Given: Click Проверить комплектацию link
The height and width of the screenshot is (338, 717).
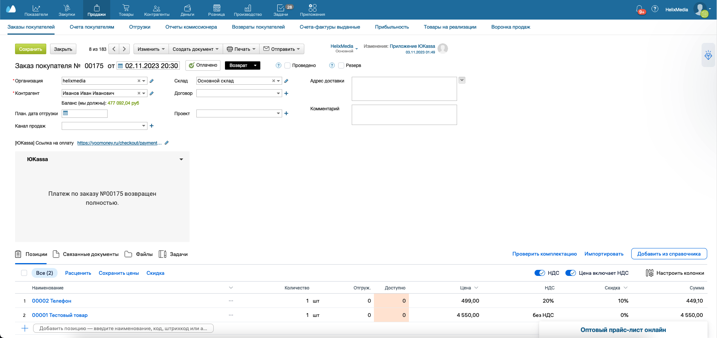Looking at the screenshot, I should point(544,254).
